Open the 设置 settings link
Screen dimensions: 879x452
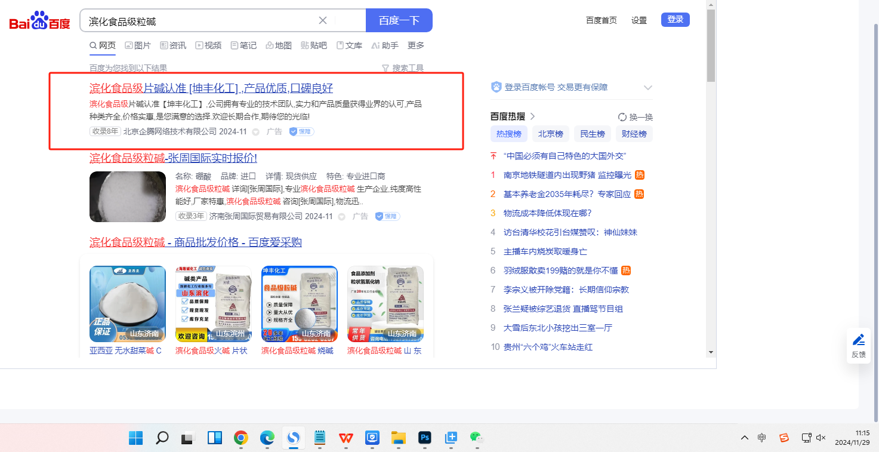click(639, 20)
